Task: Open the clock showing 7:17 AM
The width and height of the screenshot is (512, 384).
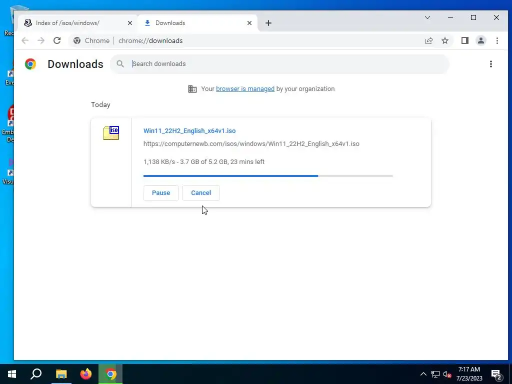Action: (469, 374)
